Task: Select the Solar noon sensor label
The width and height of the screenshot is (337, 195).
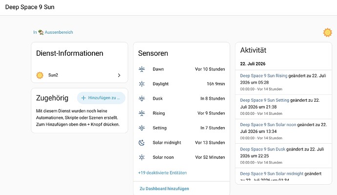Action: (x=163, y=157)
